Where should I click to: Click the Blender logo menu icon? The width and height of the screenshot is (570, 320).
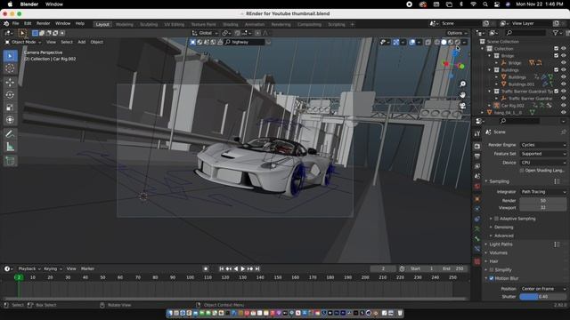(x=6, y=24)
